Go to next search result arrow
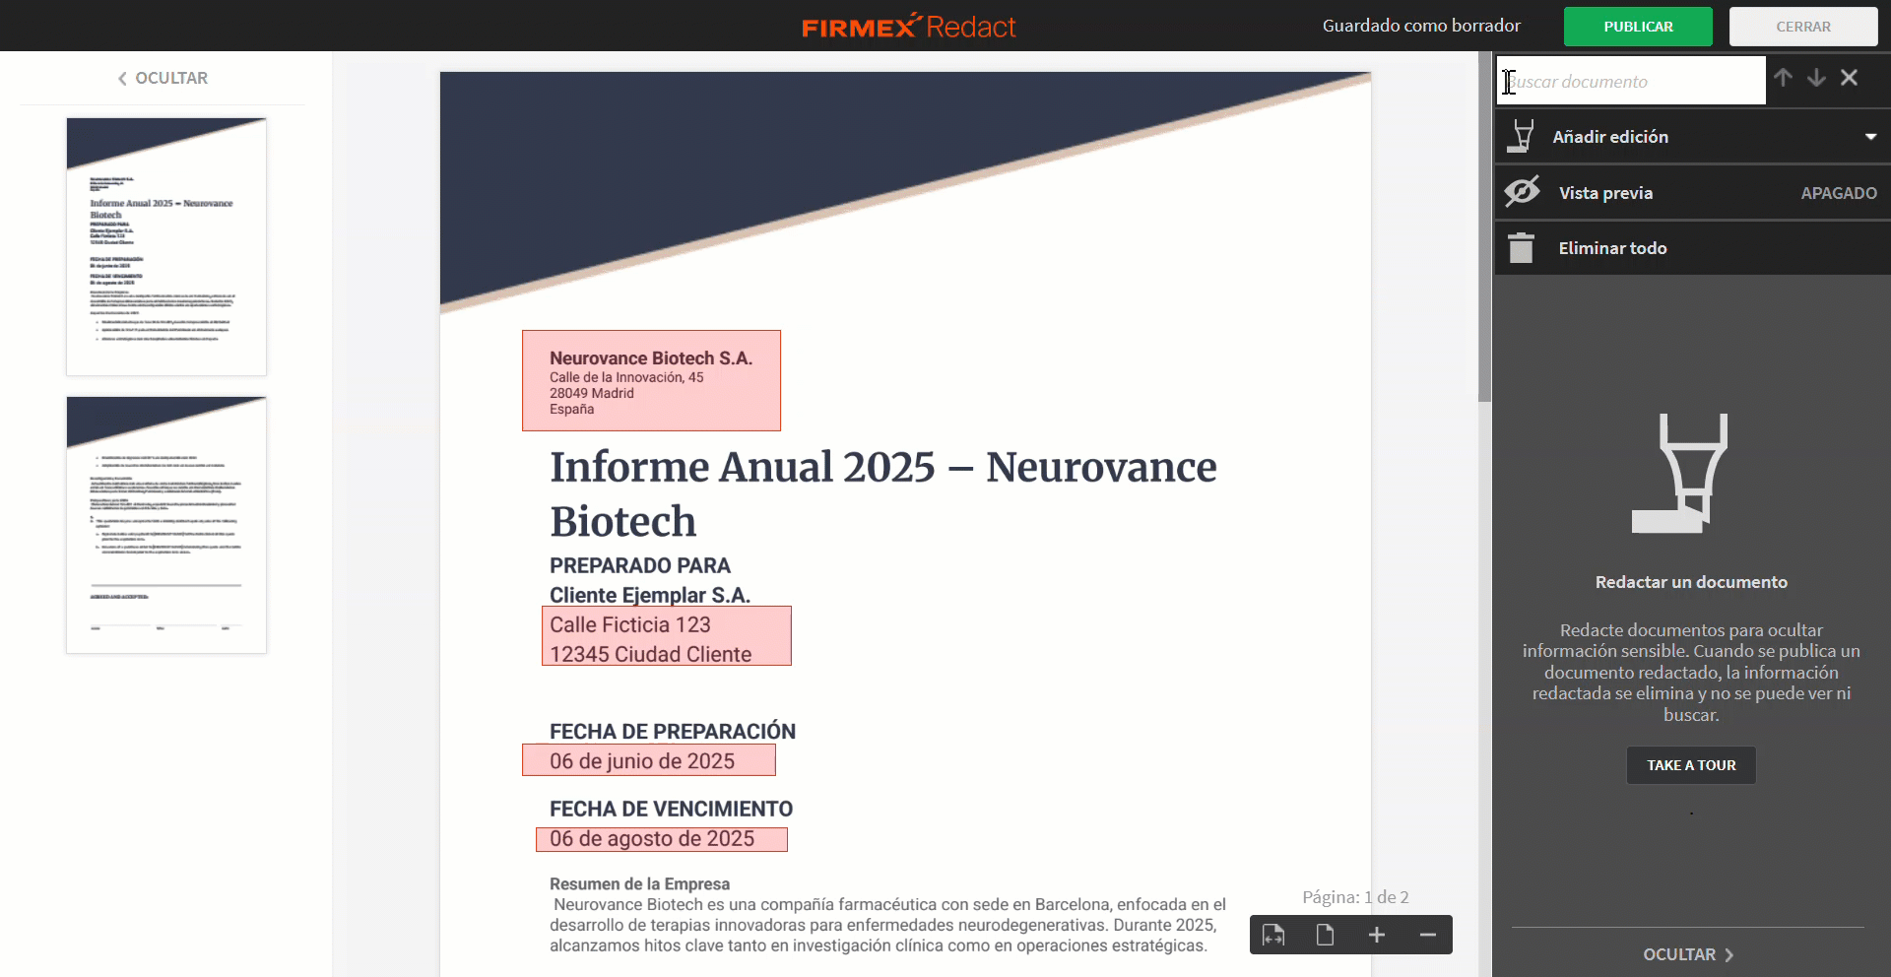1891x977 pixels. coord(1816,78)
